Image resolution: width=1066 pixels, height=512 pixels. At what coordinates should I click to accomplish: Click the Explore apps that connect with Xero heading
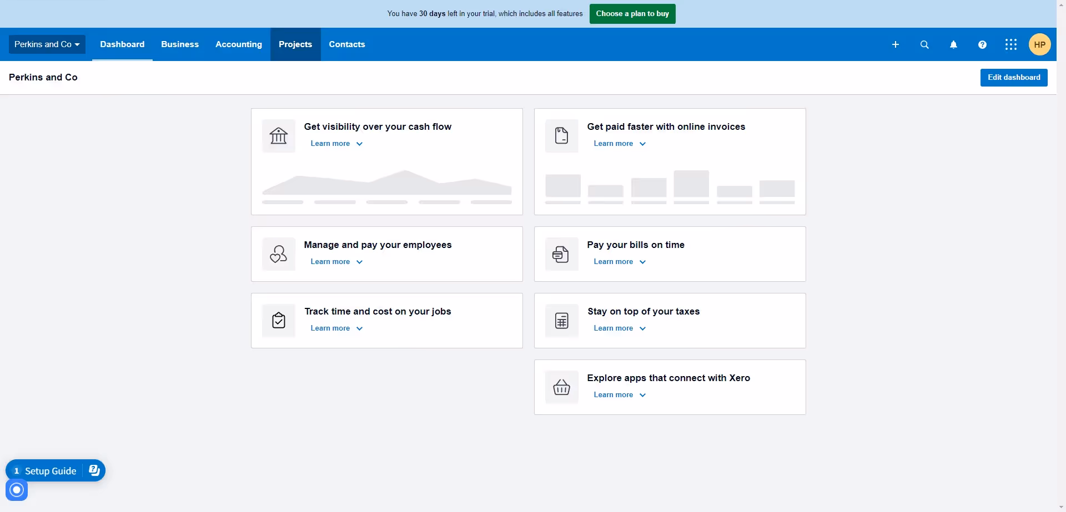pos(668,378)
